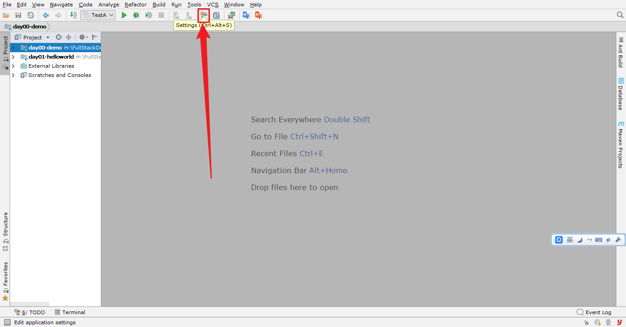Click the red Translate icon

click(258, 15)
